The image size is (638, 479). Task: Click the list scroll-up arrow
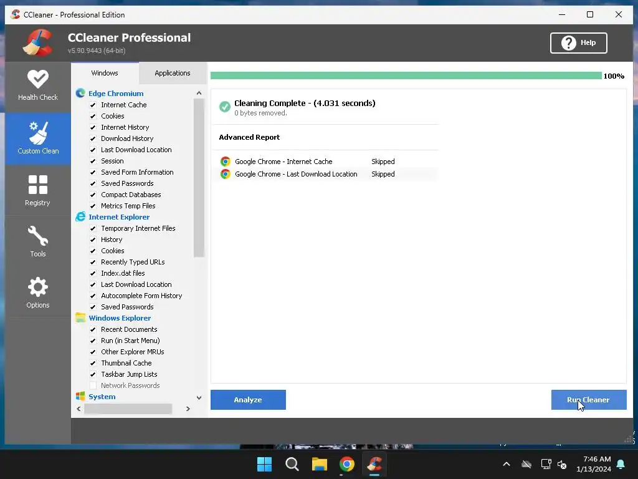pyautogui.click(x=199, y=94)
